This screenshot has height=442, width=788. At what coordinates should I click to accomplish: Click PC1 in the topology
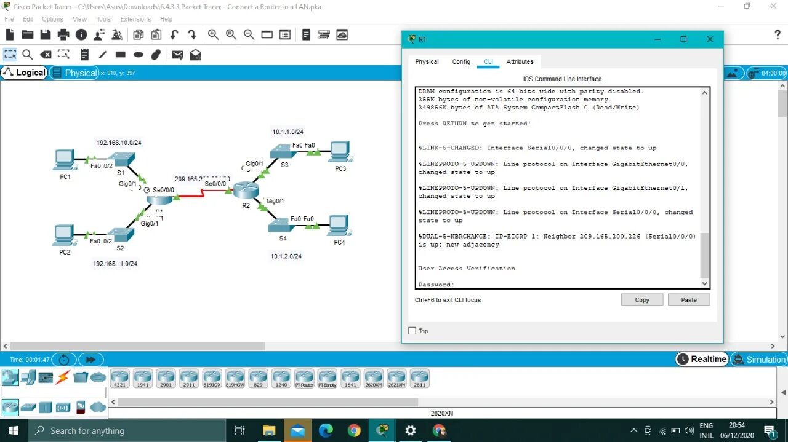click(x=64, y=159)
